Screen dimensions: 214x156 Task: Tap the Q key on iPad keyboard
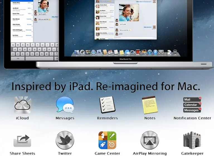click(x=13, y=45)
